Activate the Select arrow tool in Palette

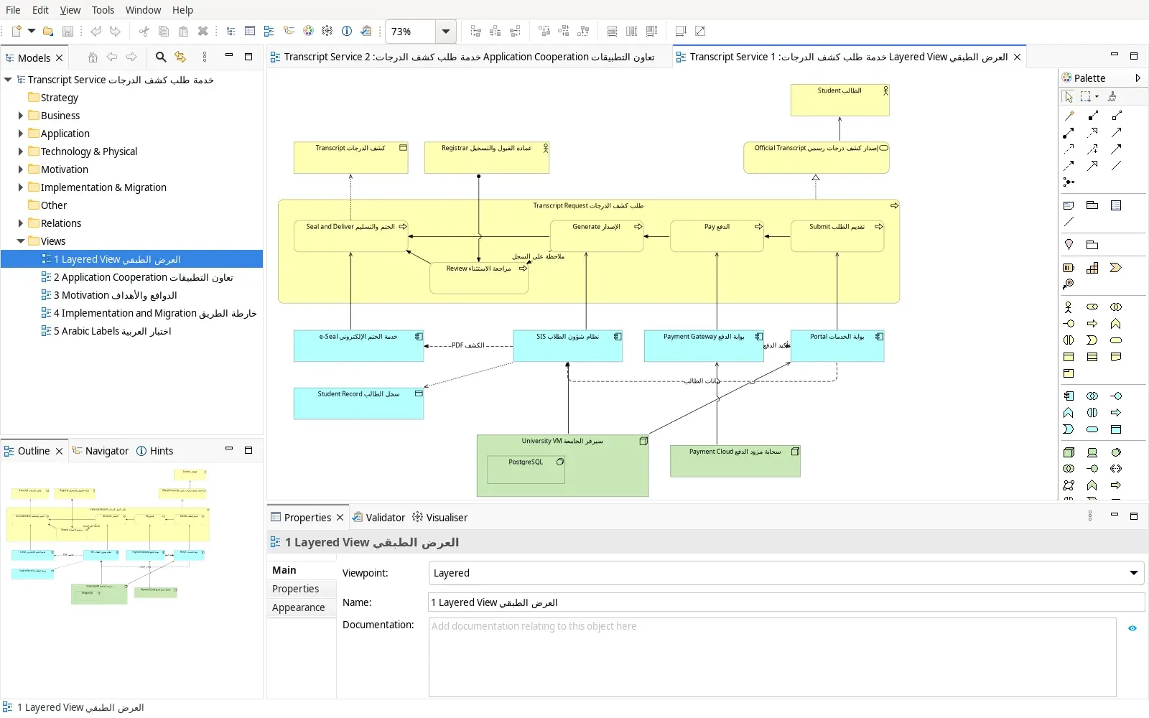coord(1069,96)
